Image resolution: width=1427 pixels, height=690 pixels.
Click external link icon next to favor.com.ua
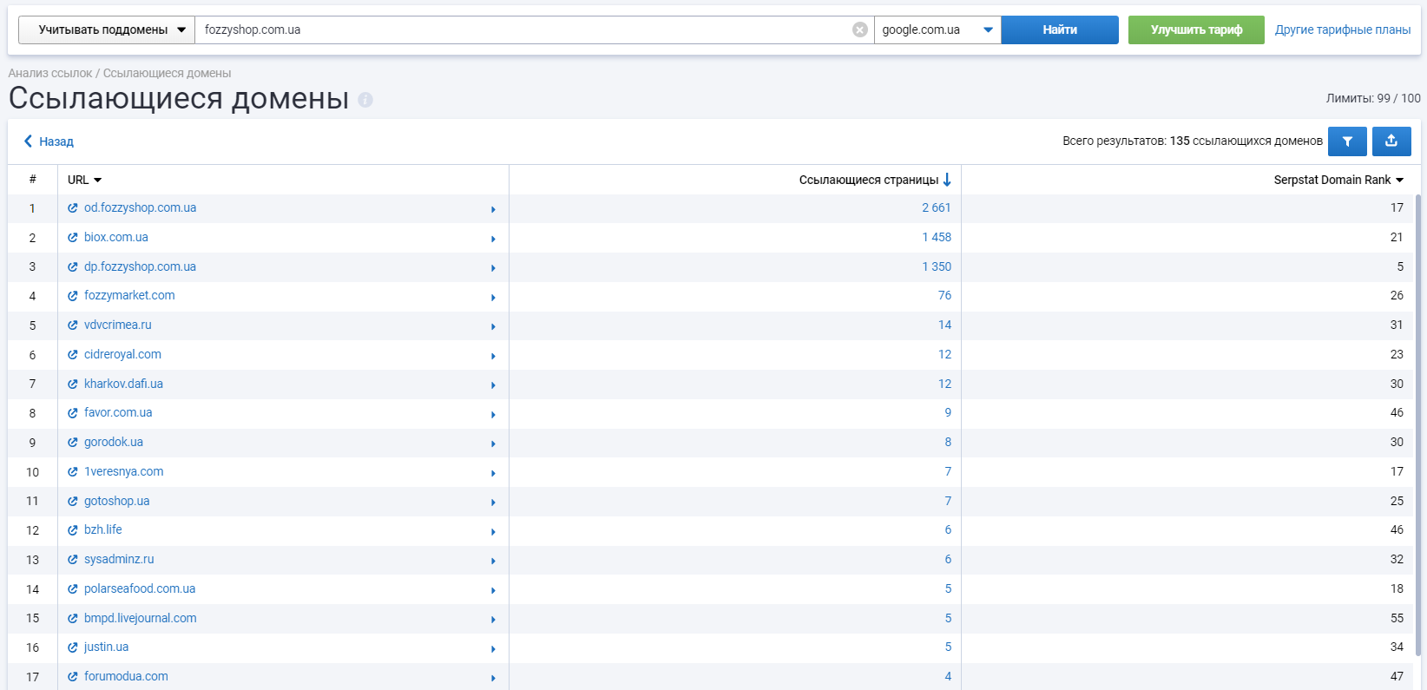(x=73, y=413)
